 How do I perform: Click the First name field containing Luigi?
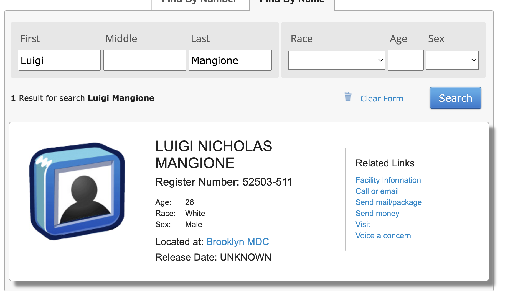pyautogui.click(x=59, y=60)
